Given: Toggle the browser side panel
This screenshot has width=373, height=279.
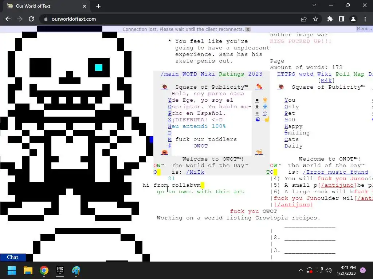Looking at the screenshot, I should (342, 19).
